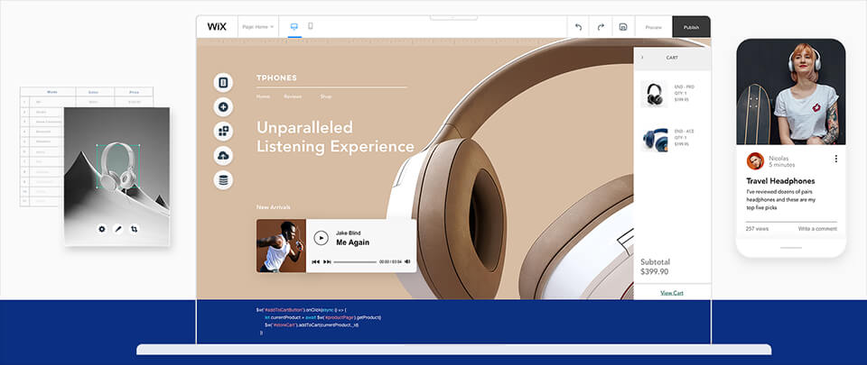The width and height of the screenshot is (867, 365).
Task: Select the Reviews menu item on site
Action: (293, 96)
